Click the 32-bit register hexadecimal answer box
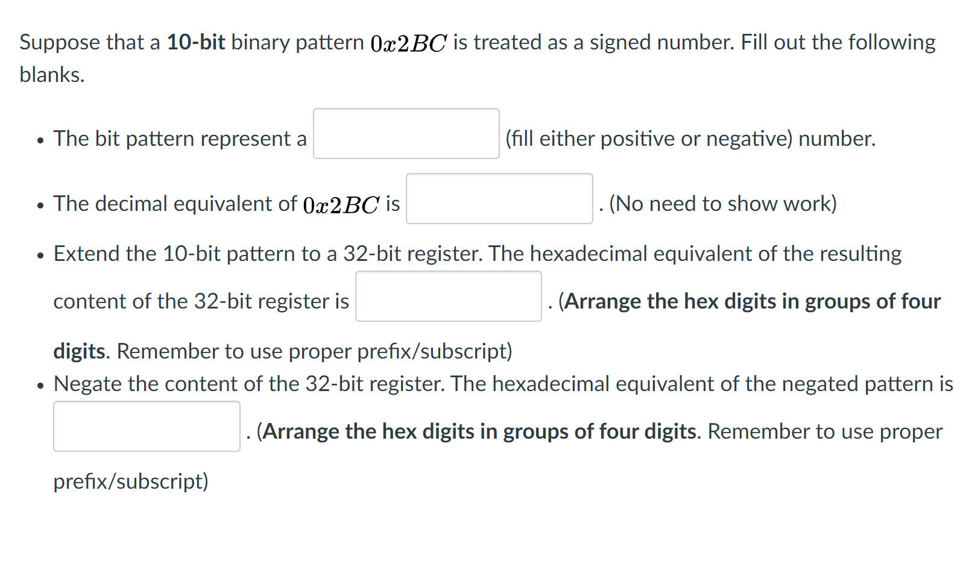This screenshot has height=564, width=969. coord(448,296)
